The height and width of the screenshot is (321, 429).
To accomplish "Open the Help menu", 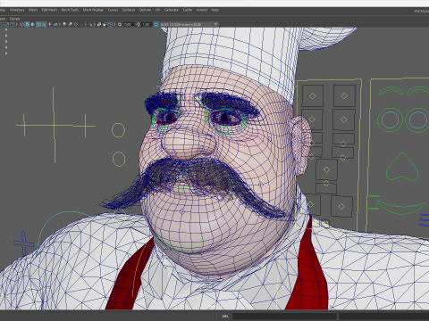I will (x=215, y=10).
